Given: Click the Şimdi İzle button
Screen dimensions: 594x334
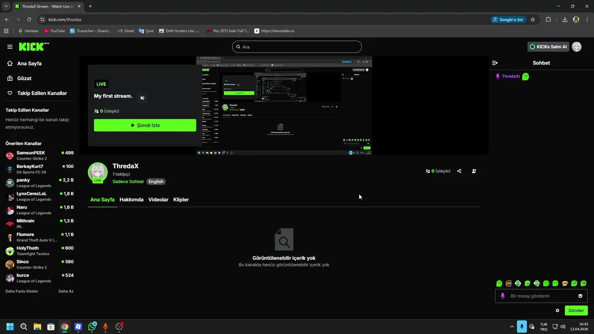Looking at the screenshot, I should tap(145, 125).
